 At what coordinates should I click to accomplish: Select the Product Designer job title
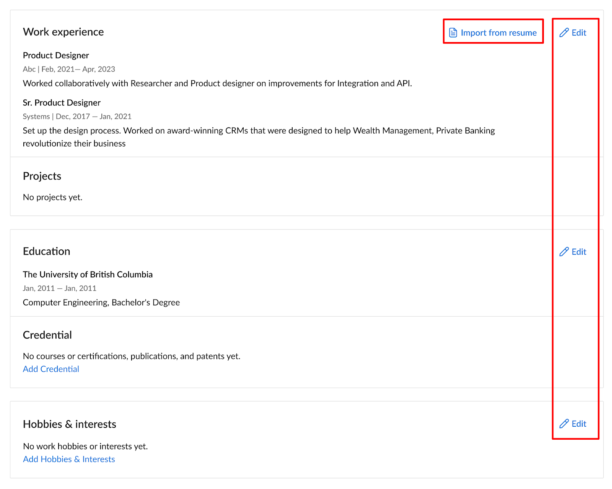click(56, 55)
